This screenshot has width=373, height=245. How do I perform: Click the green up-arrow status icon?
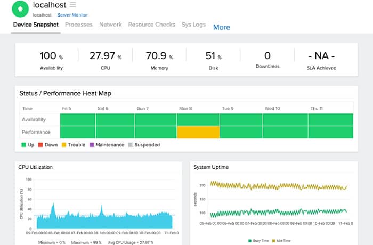(x=20, y=9)
